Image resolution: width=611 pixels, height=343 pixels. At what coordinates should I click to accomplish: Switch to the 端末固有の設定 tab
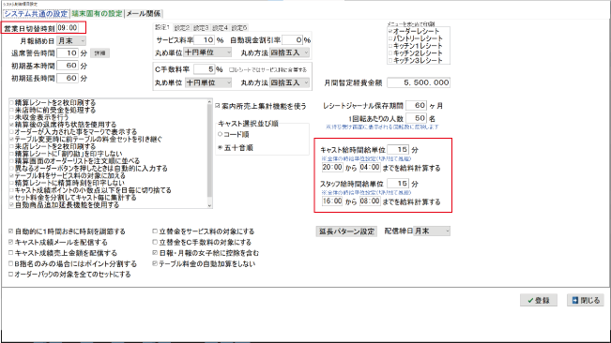tap(97, 14)
